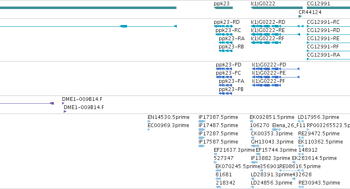
Task: Click the CG12991-RC transcript line
Action: [328, 26]
